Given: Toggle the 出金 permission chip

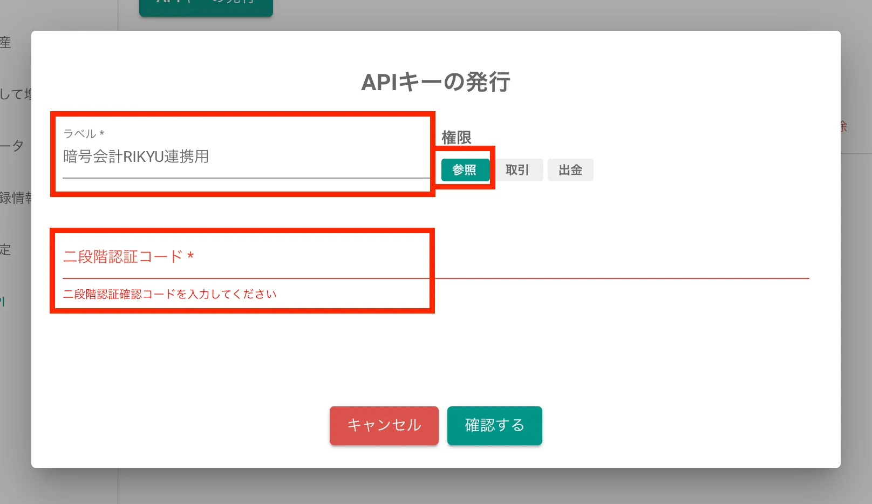Looking at the screenshot, I should (570, 170).
